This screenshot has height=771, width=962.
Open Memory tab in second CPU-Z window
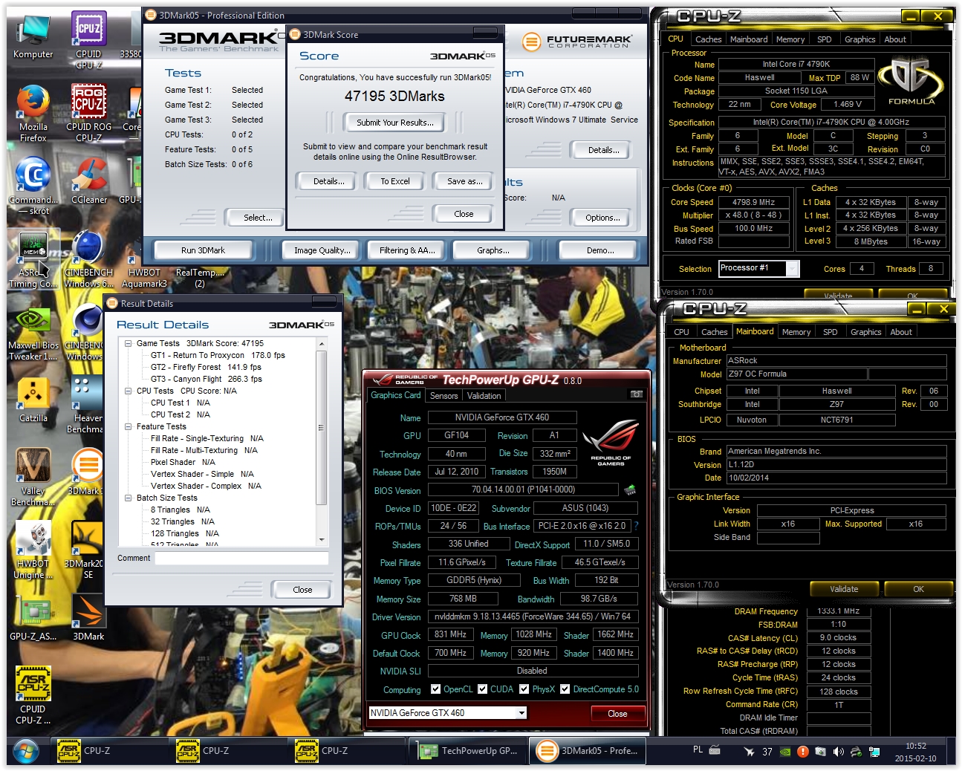click(796, 332)
